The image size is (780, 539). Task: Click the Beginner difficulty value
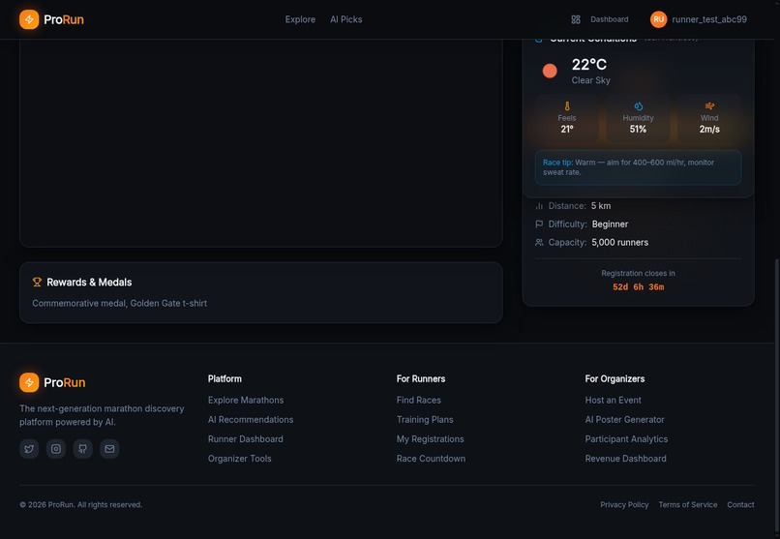coord(610,225)
